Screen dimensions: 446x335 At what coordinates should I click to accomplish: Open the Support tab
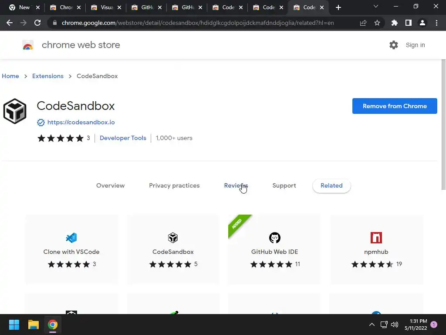point(284,185)
